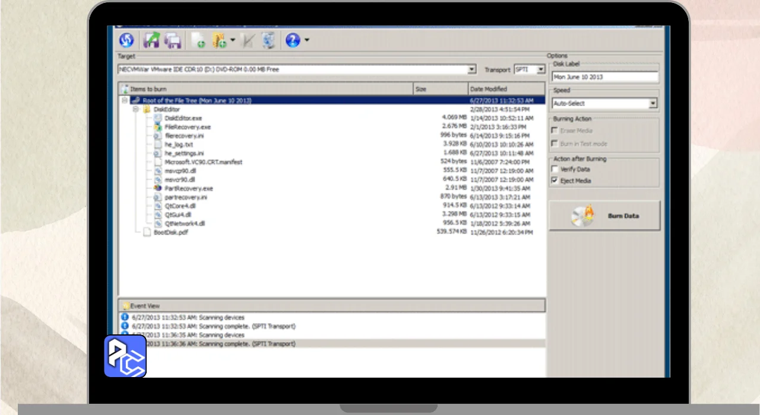Image resolution: width=760 pixels, height=415 pixels.
Task: Click the add folder icon in toolbar
Action: click(x=219, y=40)
